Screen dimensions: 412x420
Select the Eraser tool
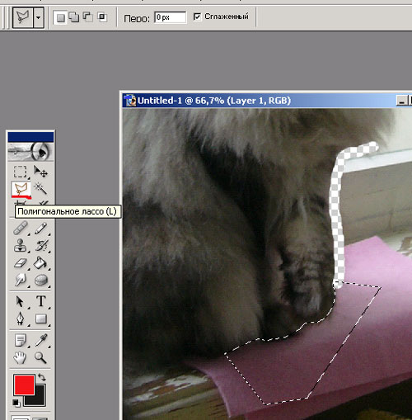21,263
